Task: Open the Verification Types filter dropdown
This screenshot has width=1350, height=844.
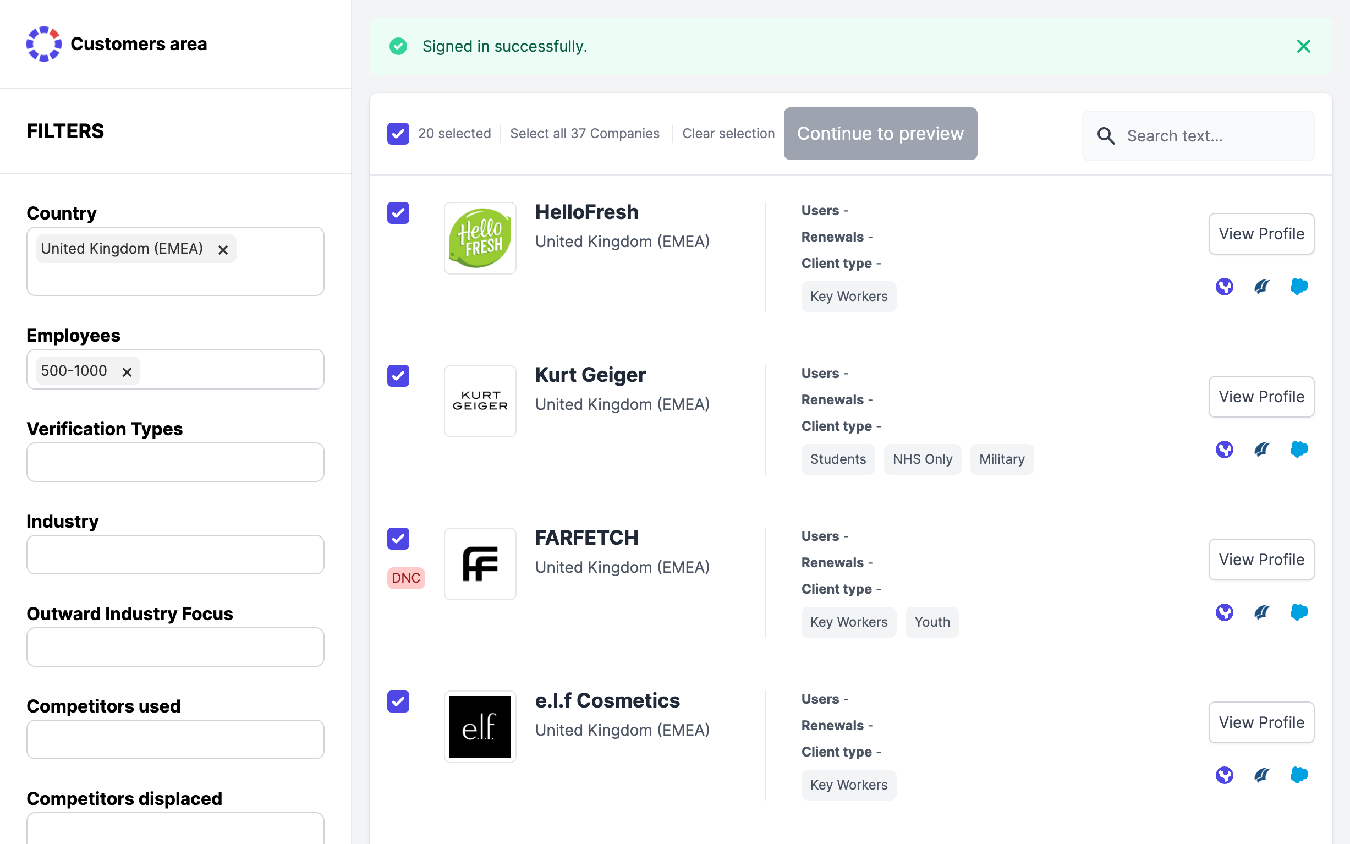Action: tap(175, 462)
